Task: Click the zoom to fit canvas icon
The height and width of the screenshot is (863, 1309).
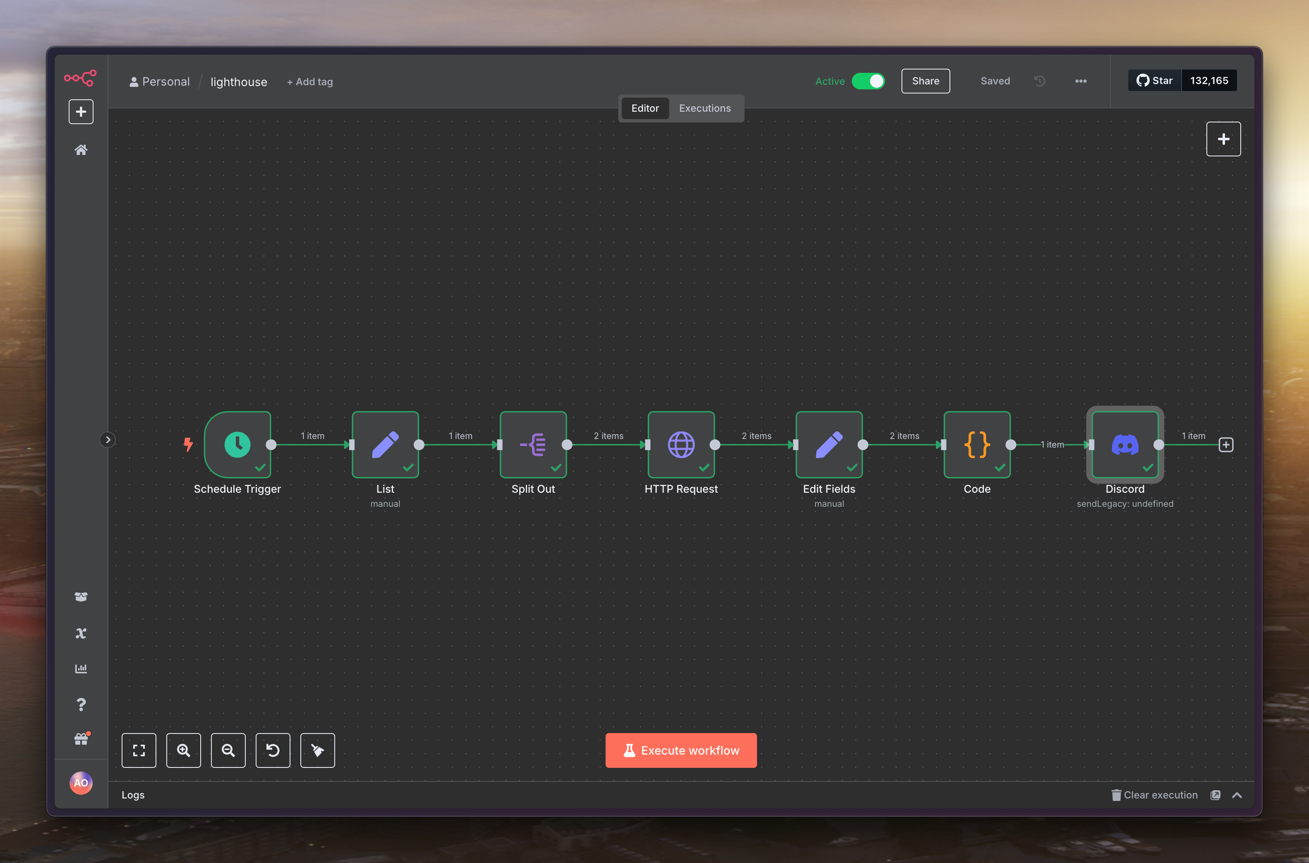Action: click(x=139, y=750)
